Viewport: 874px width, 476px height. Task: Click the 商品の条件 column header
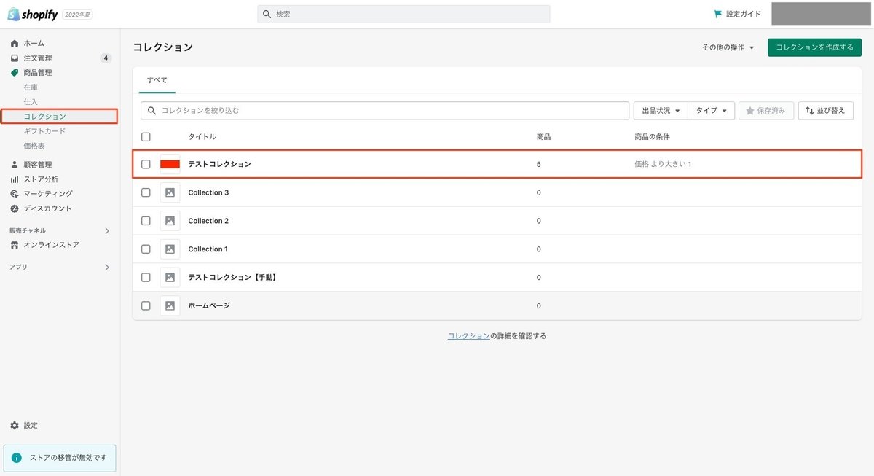(x=652, y=137)
